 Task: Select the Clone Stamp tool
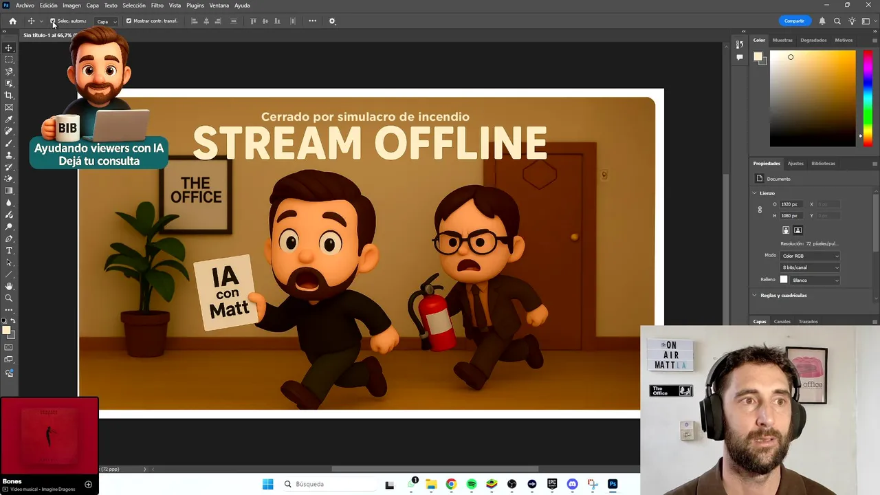click(9, 155)
